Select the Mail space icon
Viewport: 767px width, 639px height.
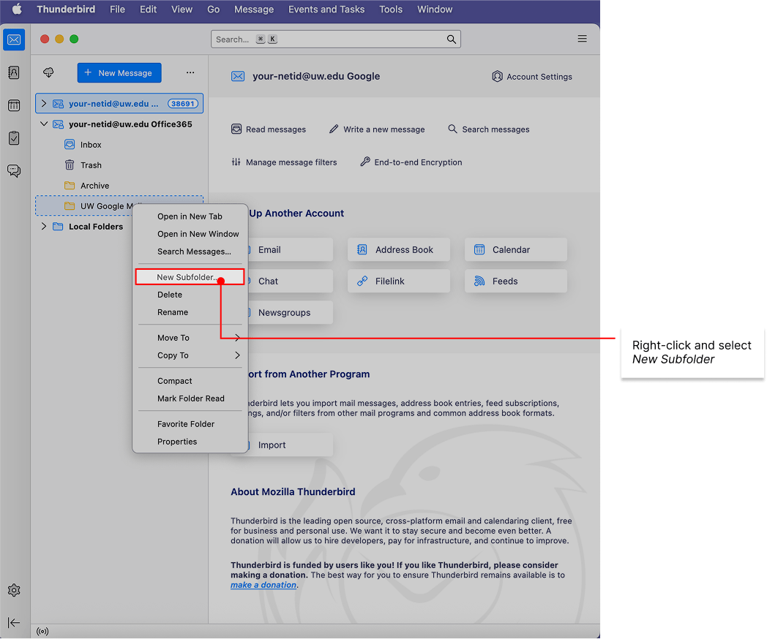[13, 39]
